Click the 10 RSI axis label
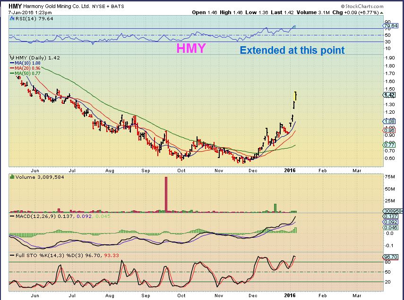Screen dimensions: 404x300 click(x=388, y=49)
